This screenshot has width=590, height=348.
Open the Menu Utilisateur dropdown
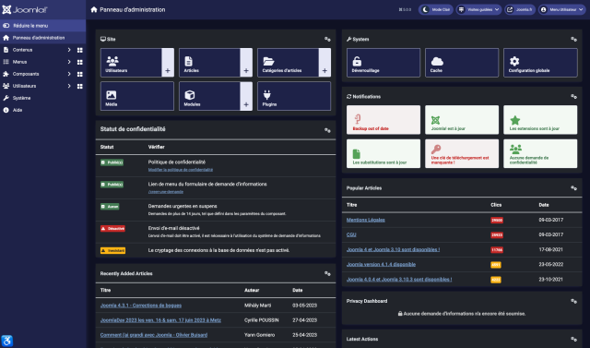(x=561, y=9)
